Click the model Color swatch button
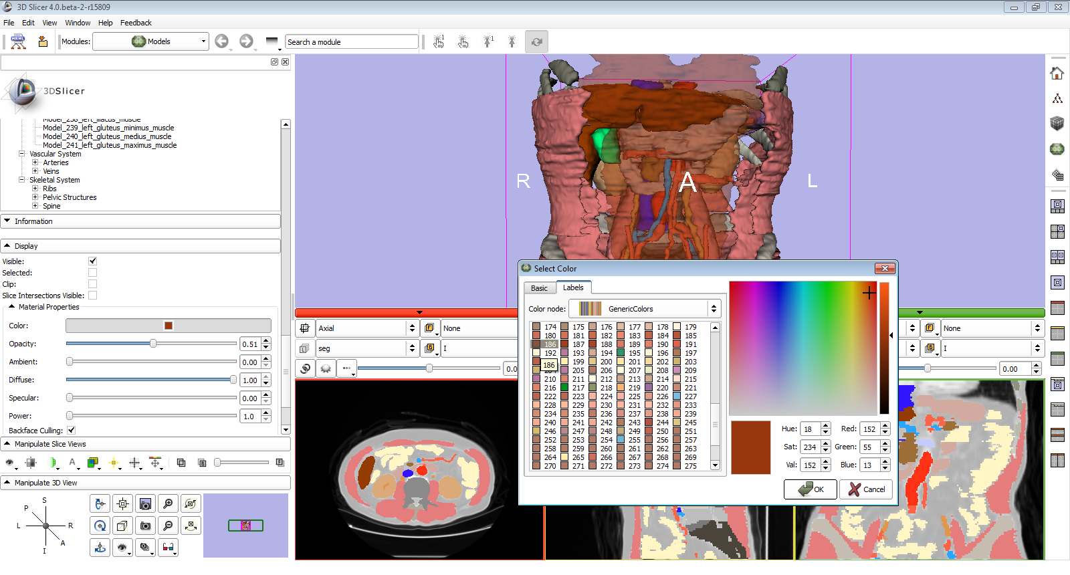 coord(169,326)
